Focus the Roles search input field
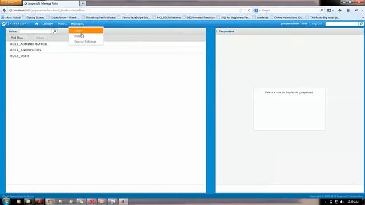The image size is (365, 205). tap(35, 31)
